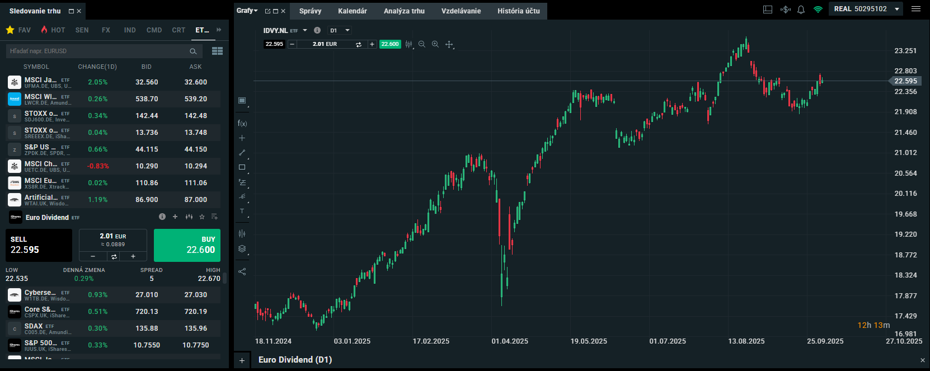The image size is (930, 371).
Task: Select the FX category tab
Action: tap(106, 30)
